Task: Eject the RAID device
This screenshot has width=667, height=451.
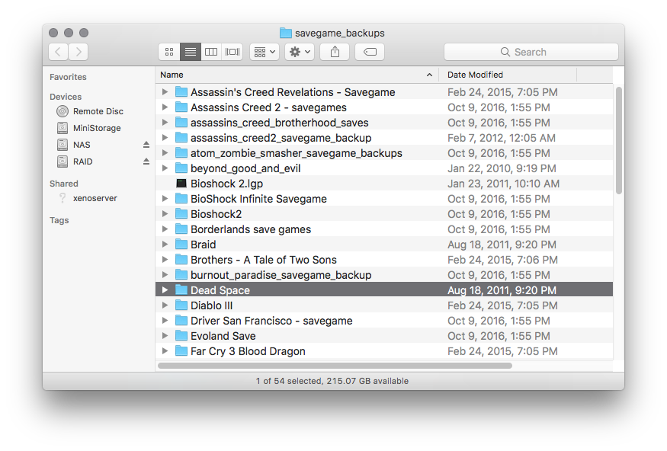Action: coord(146,162)
